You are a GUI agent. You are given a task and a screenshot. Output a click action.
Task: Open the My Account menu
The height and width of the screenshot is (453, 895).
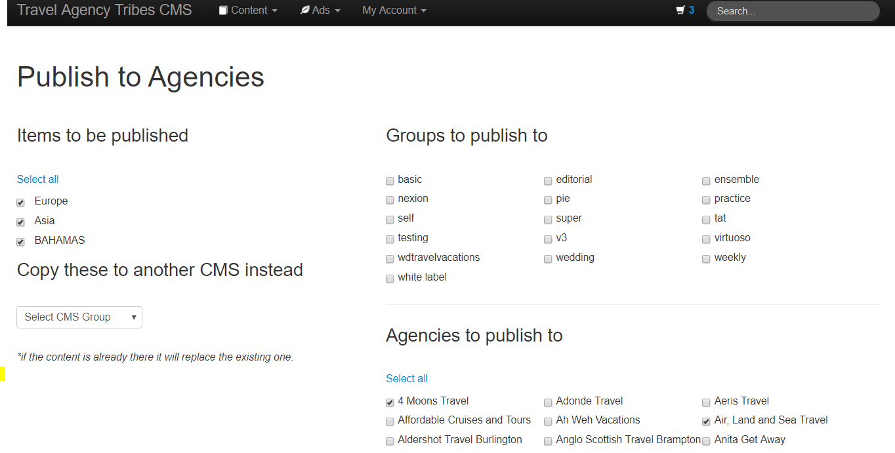click(x=394, y=10)
